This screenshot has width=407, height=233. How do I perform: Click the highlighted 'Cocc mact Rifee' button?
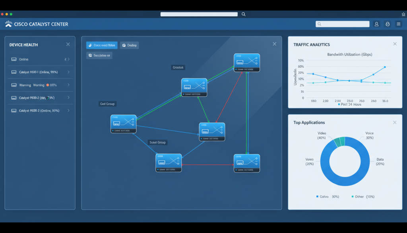(x=102, y=45)
